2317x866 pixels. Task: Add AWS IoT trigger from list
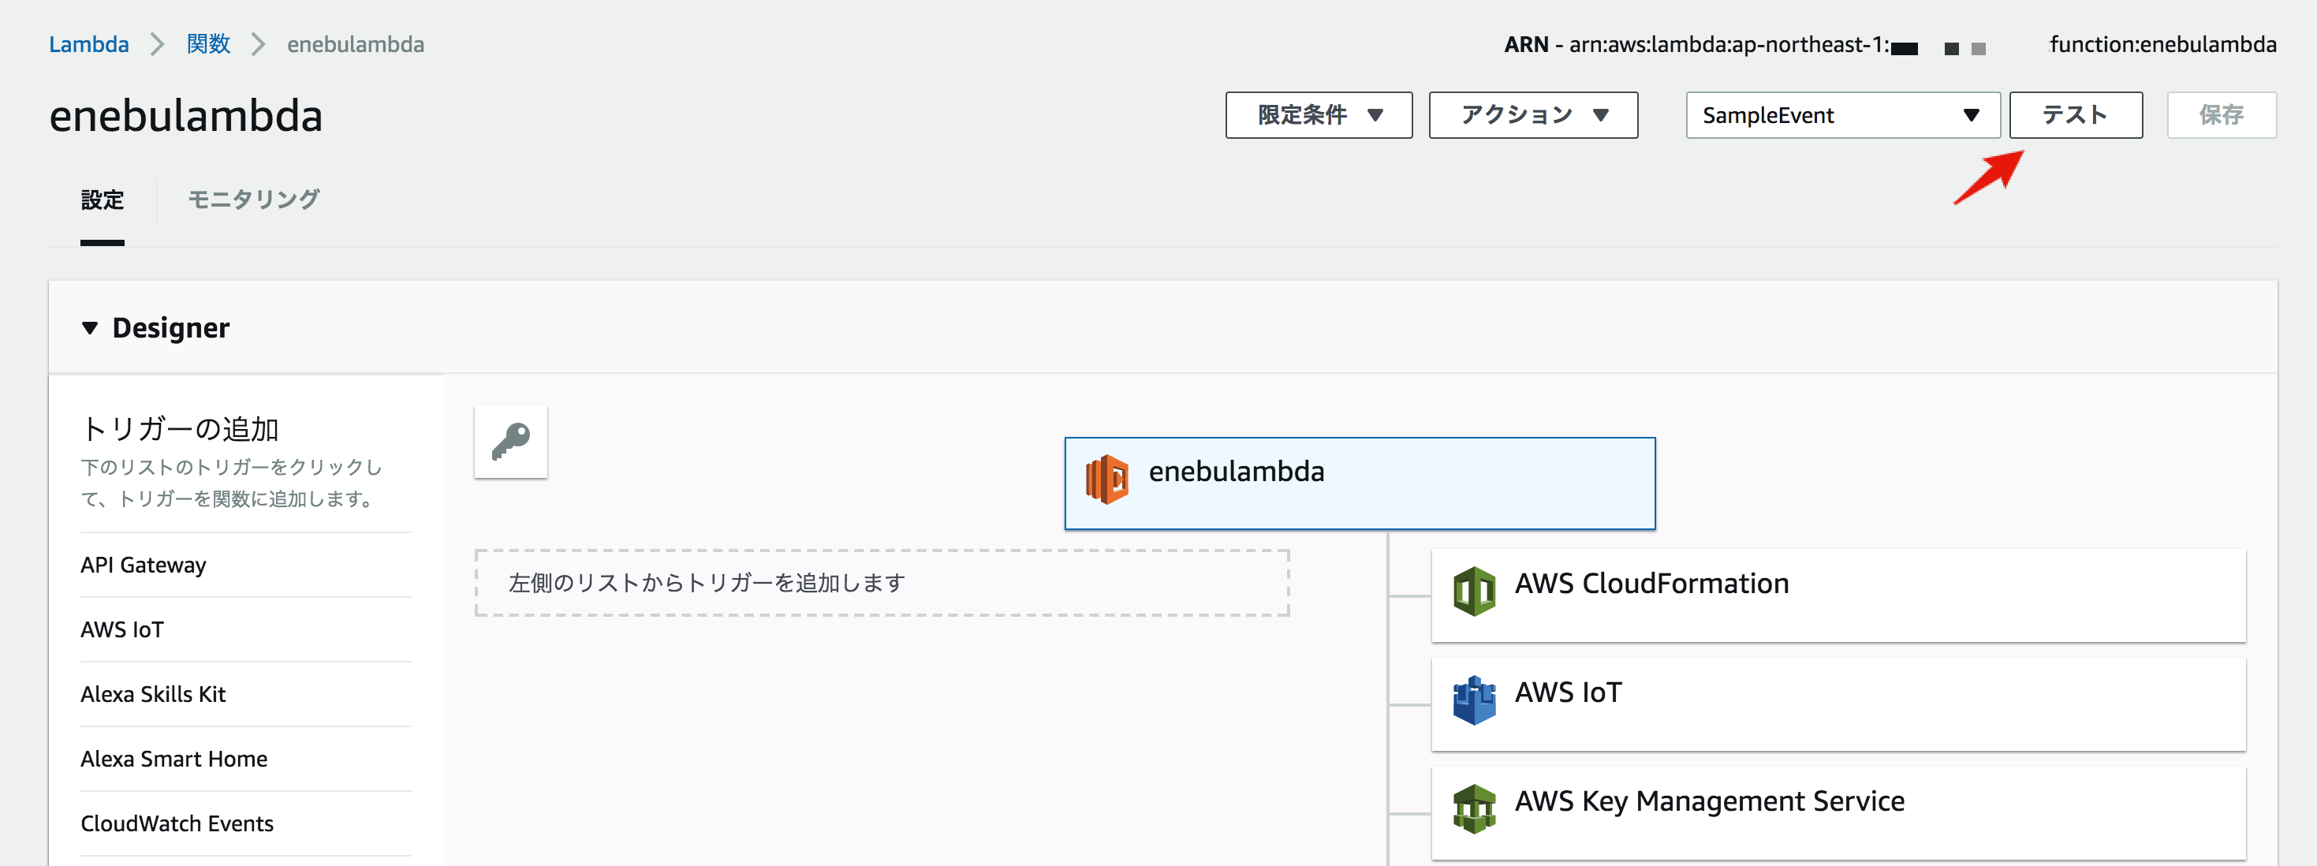[x=122, y=629]
